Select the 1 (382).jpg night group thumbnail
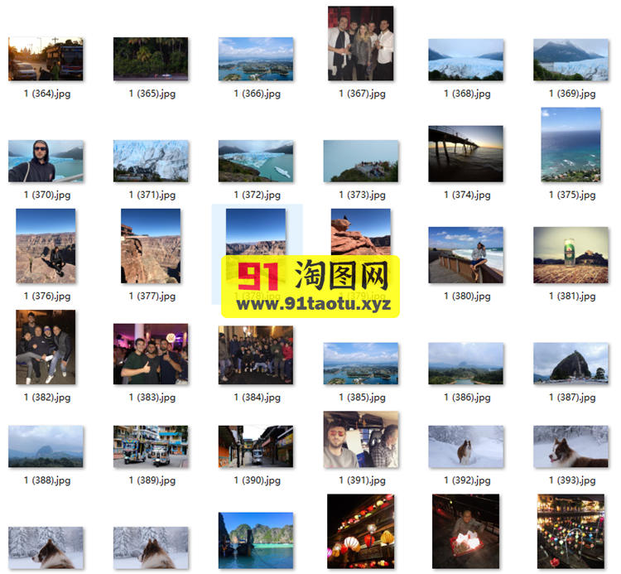Viewport: 621px width, 574px height. click(x=46, y=347)
